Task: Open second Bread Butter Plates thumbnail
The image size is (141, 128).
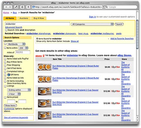Action: click(x=45, y=79)
